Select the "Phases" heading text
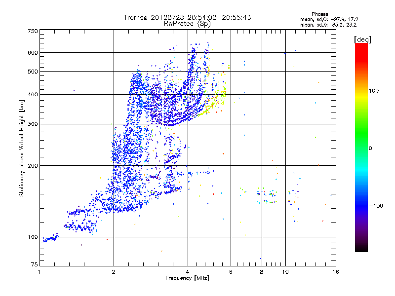 (319, 14)
